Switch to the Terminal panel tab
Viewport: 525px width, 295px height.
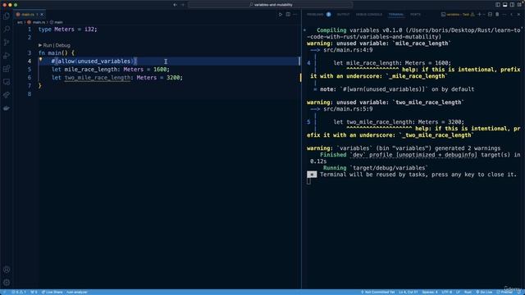point(396,15)
